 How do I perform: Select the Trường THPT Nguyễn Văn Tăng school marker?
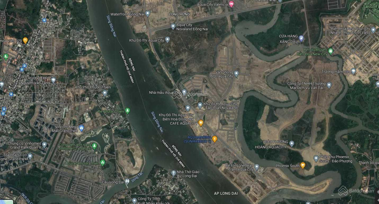[53, 80]
